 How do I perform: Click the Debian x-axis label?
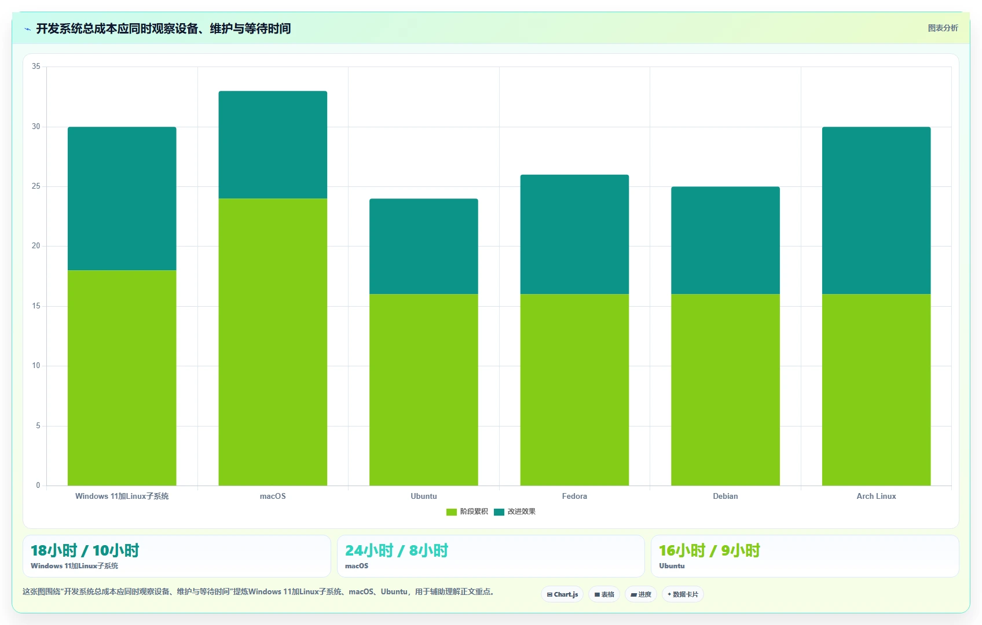[725, 496]
